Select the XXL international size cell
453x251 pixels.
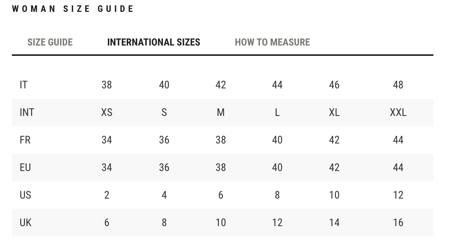[x=398, y=112]
